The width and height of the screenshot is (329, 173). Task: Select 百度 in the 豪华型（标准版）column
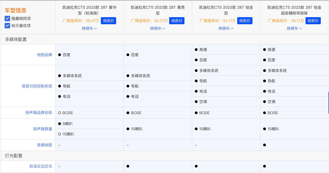click(x=66, y=55)
